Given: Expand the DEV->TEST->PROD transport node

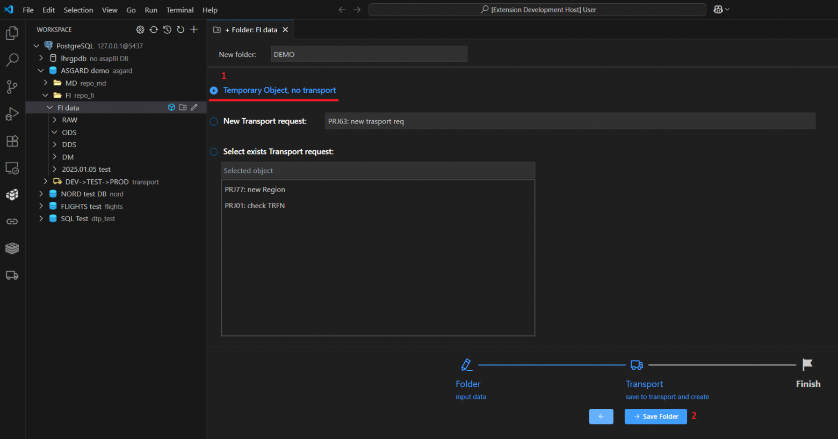Looking at the screenshot, I should [x=46, y=181].
